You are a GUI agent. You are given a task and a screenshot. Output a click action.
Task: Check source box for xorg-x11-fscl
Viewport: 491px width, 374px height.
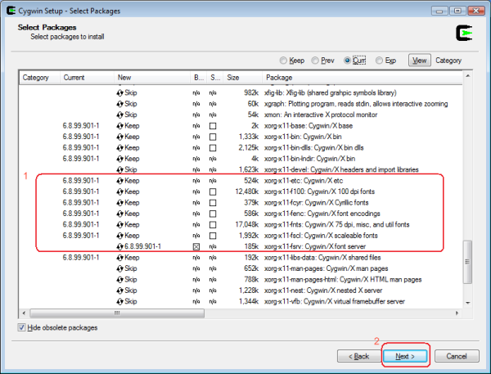point(213,236)
